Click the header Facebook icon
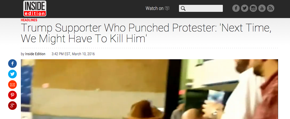This screenshot has height=119, width=290. pos(236,8)
